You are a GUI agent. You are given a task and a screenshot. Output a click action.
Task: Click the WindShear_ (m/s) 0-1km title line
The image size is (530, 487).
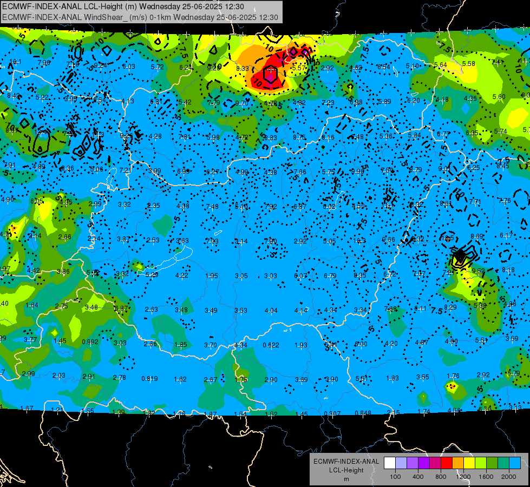[x=140, y=17]
